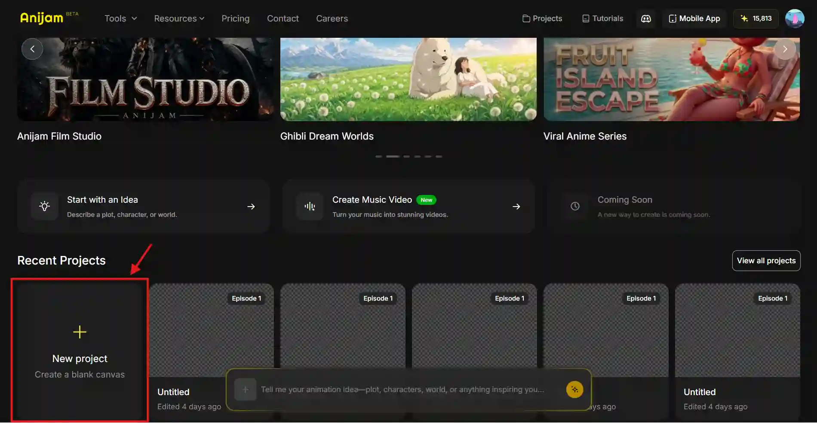The height and width of the screenshot is (423, 817).
Task: Expand the Resources menu
Action: (x=179, y=18)
